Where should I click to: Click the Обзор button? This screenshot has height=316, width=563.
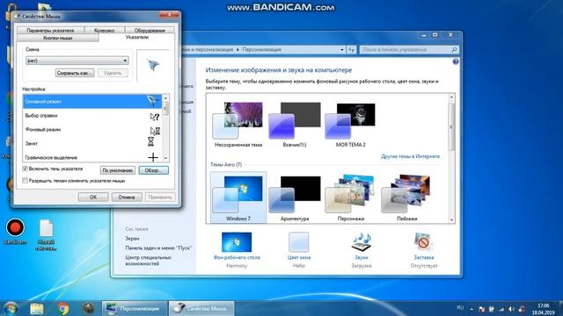pyautogui.click(x=154, y=170)
